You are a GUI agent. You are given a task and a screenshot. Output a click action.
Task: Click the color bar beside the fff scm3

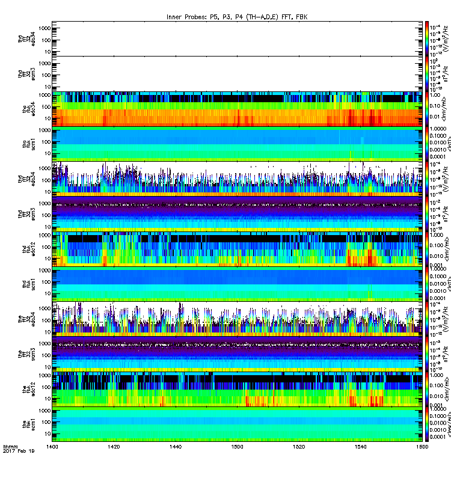tap(427, 354)
